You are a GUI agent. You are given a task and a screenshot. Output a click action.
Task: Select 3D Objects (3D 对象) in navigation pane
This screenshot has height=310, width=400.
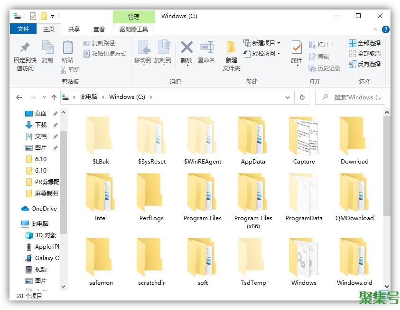pyautogui.click(x=40, y=235)
